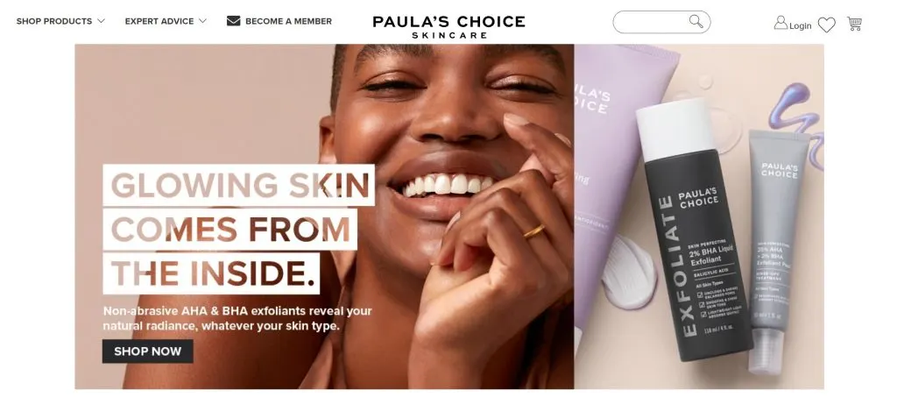Click the Become a Member link
Screen dimensions: 897x397
[x=288, y=21]
